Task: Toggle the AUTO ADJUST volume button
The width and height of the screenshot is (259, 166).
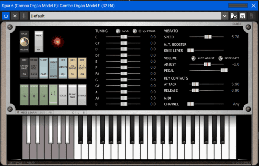Action: [193, 58]
